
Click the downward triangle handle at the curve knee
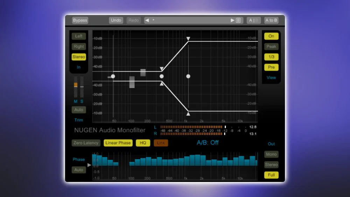tap(161, 69)
